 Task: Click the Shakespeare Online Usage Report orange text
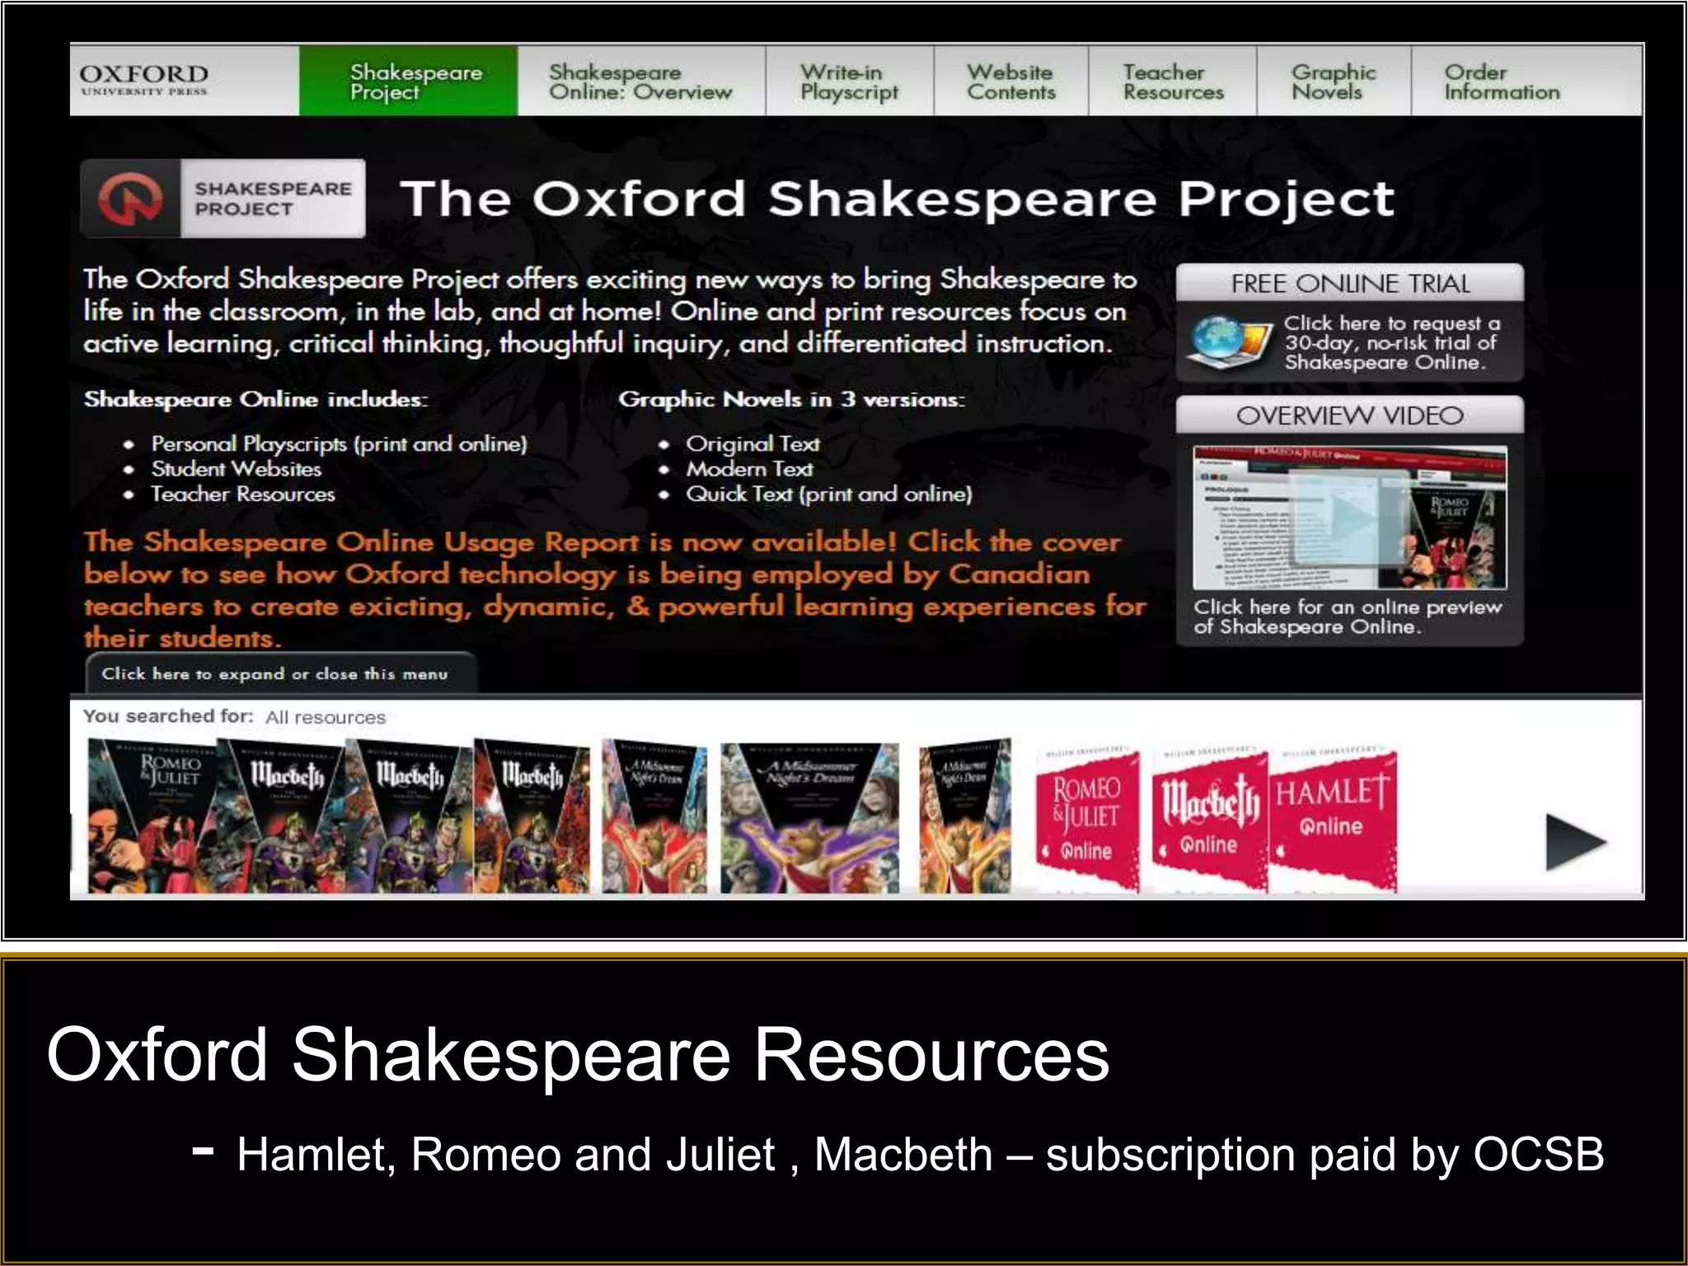(x=614, y=589)
